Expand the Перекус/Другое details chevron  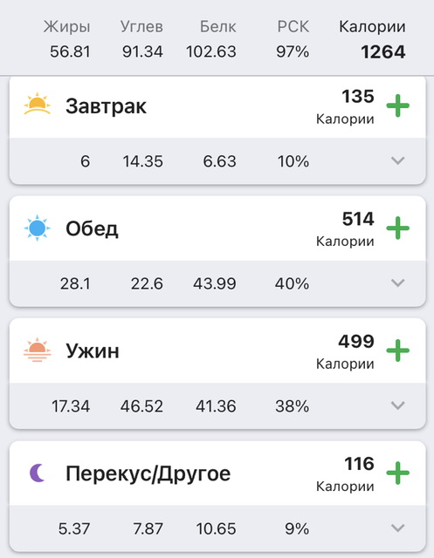click(x=397, y=527)
